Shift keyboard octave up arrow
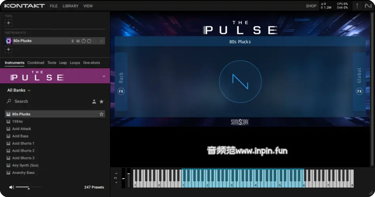The image size is (375, 197). click(x=116, y=173)
